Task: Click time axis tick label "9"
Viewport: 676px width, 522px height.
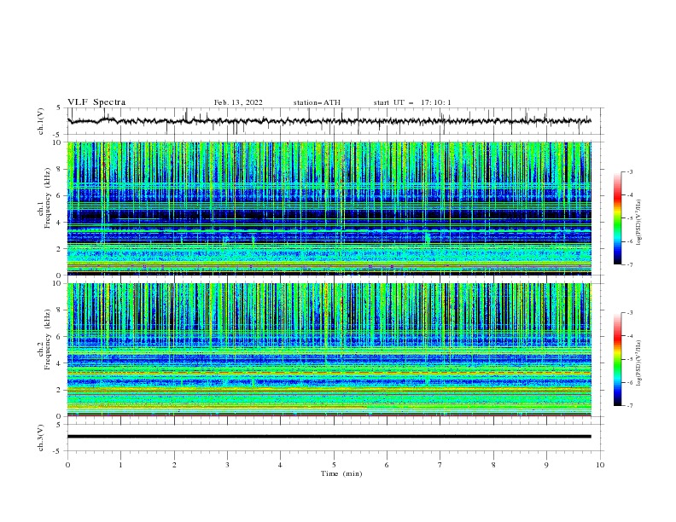Action: pyautogui.click(x=546, y=465)
